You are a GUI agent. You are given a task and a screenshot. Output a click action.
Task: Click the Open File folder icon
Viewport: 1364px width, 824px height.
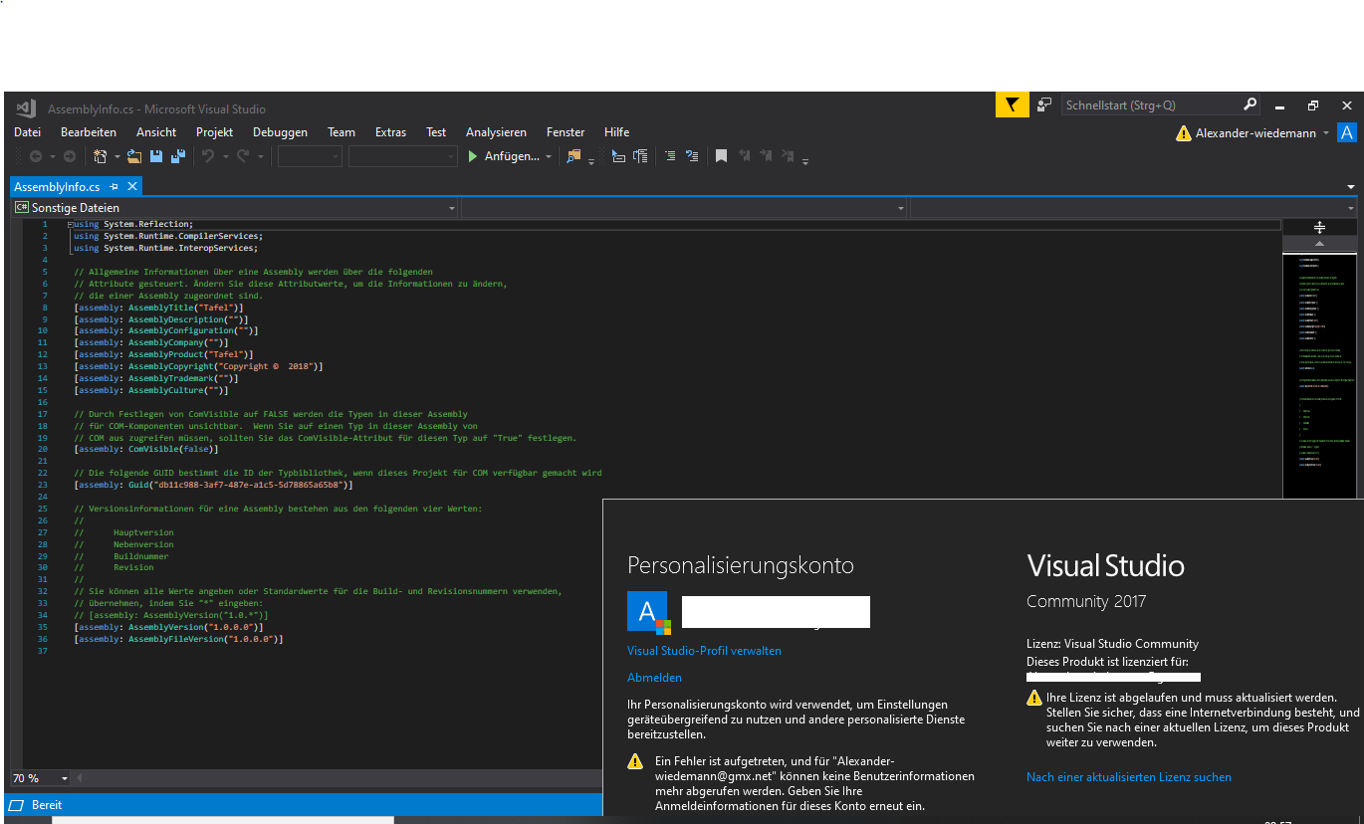[x=133, y=156]
